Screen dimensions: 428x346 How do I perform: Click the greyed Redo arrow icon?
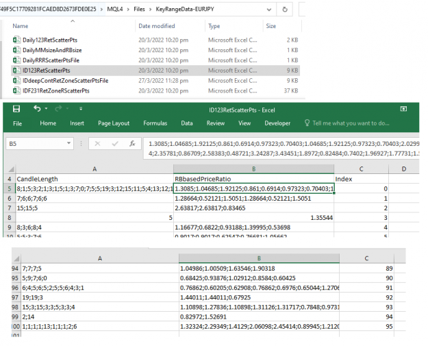58,109
